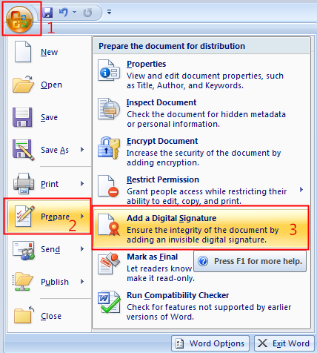Click the Undo arrow icon

(x=64, y=12)
